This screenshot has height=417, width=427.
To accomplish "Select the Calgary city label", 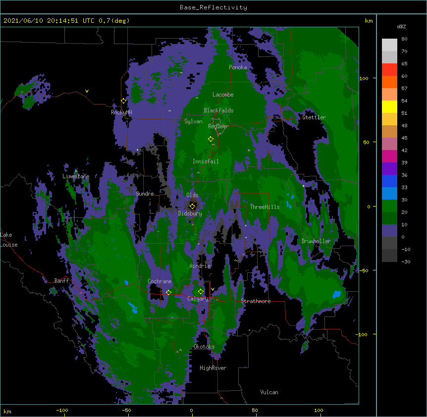I will pos(198,299).
